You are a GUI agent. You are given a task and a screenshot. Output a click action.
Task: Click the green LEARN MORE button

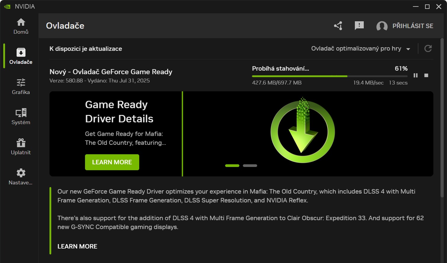point(112,162)
